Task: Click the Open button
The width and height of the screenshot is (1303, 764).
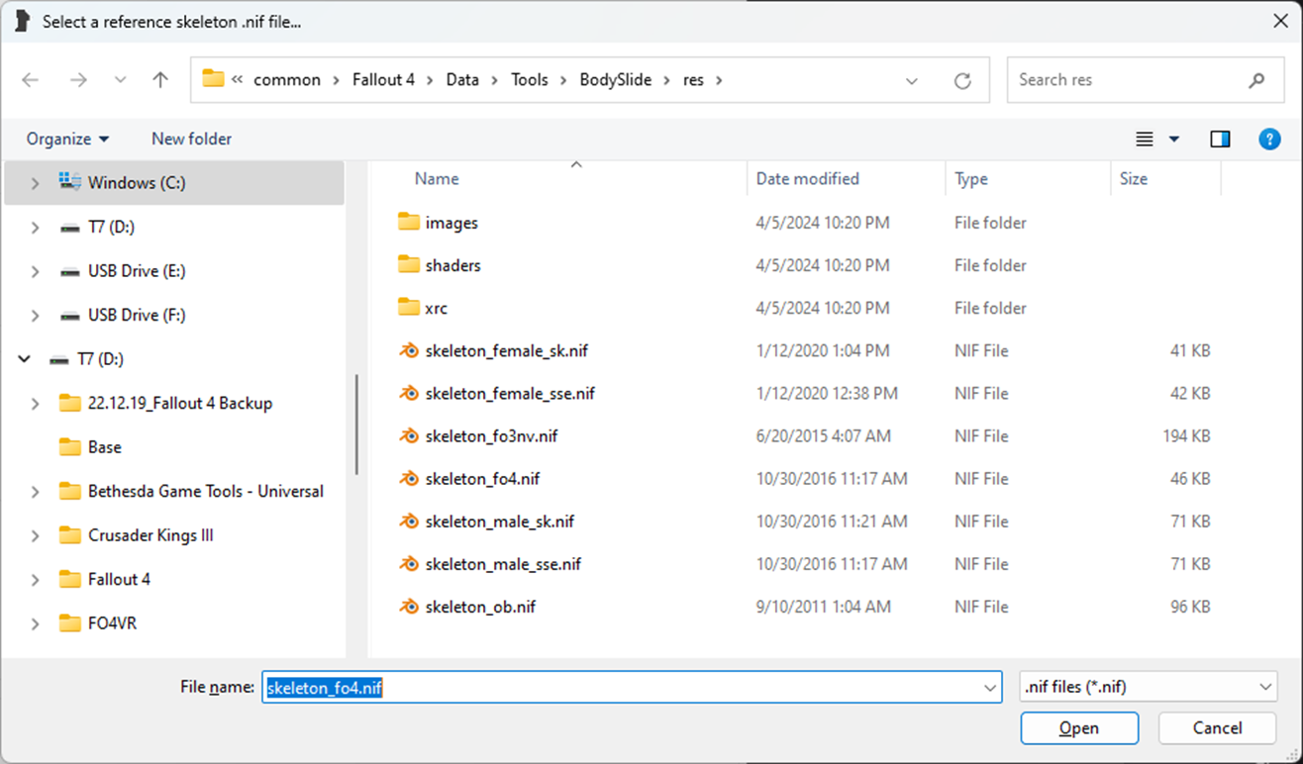Action: pos(1078,728)
